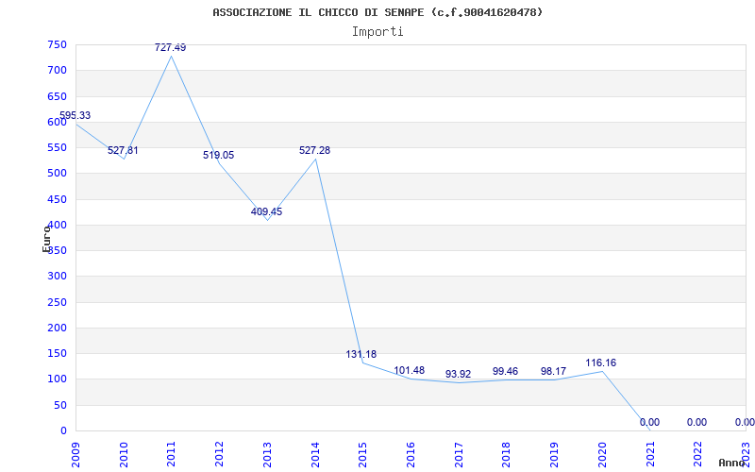Click the y-axis value 300
This screenshot has width=755, height=472.
(57, 277)
